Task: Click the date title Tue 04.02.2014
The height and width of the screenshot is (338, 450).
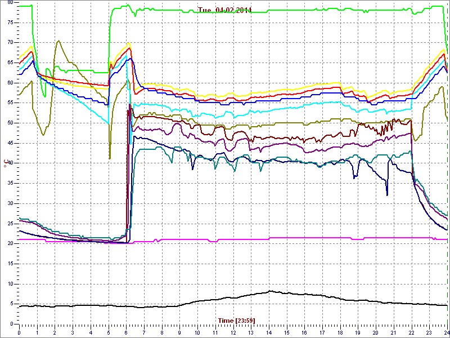Action: click(x=225, y=10)
